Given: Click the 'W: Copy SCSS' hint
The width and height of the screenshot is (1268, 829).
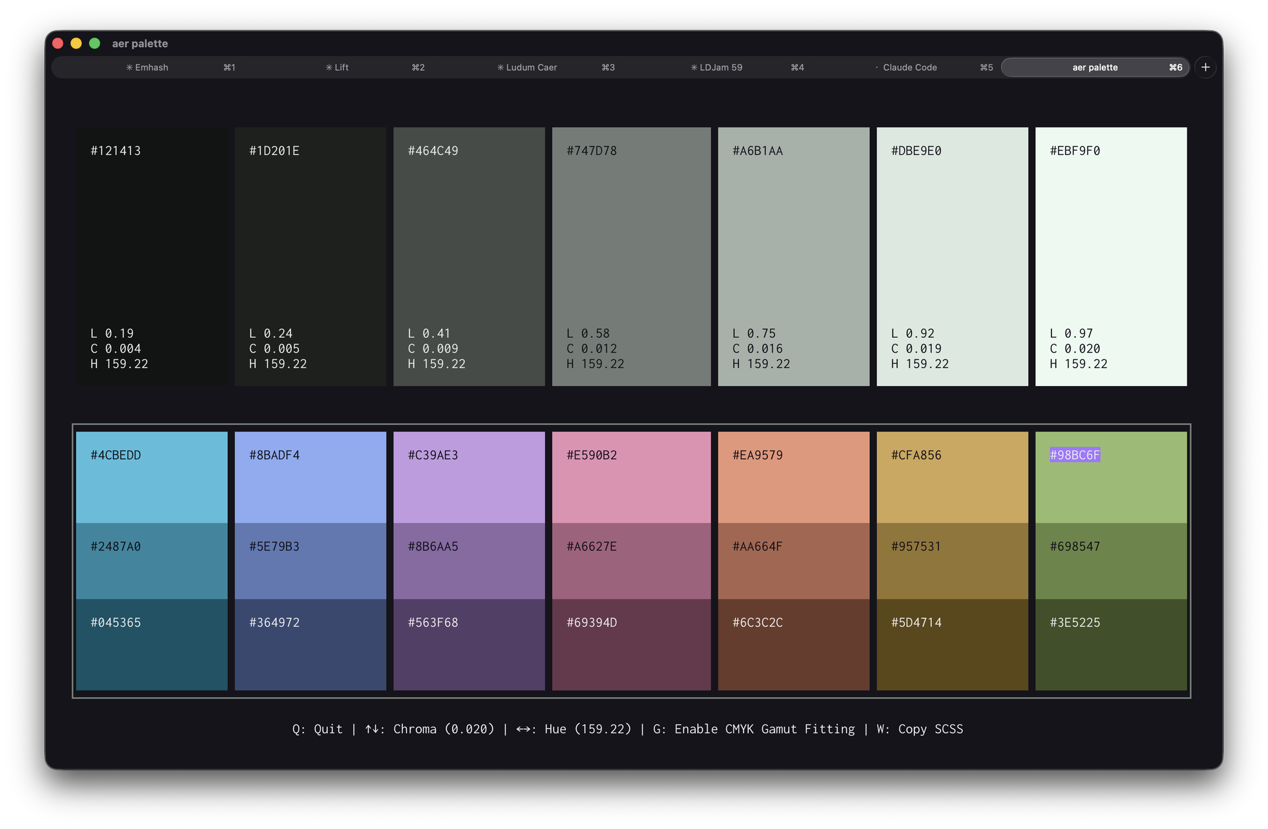Looking at the screenshot, I should (920, 729).
